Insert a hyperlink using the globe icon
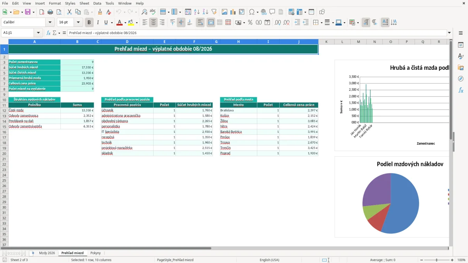 pos(264,12)
